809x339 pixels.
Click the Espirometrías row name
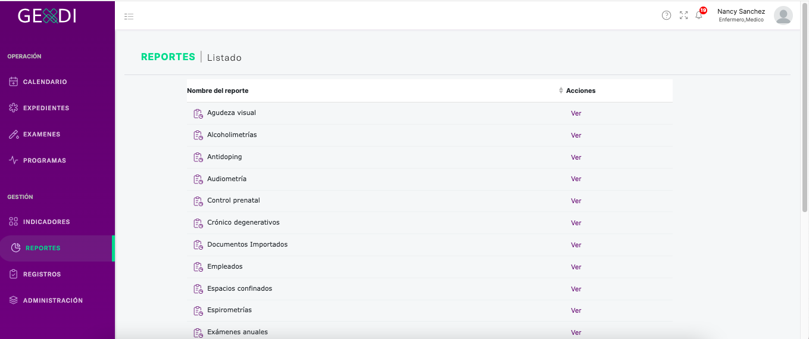230,310
